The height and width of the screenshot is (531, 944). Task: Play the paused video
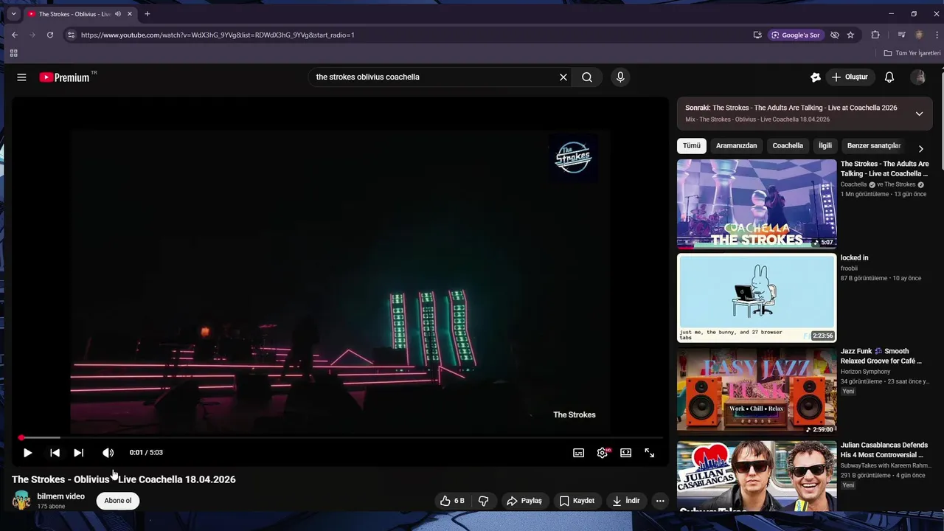pos(27,453)
